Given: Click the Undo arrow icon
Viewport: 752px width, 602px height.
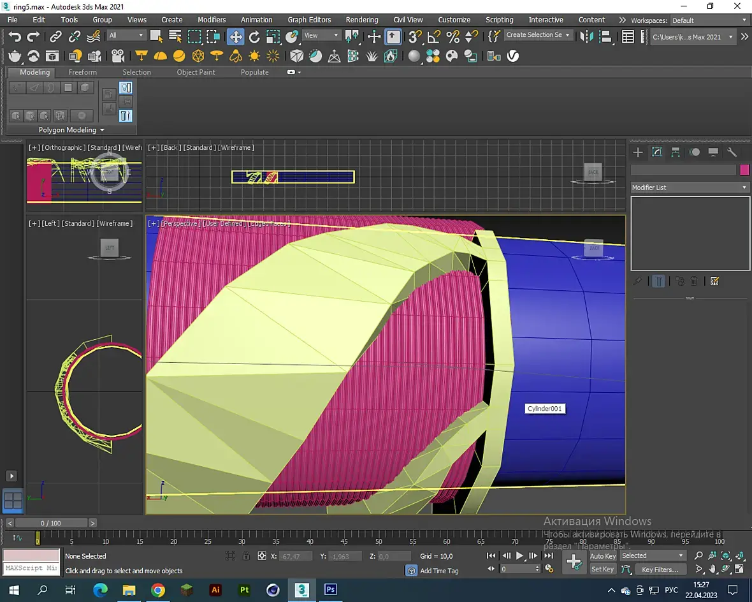Looking at the screenshot, I should point(15,36).
